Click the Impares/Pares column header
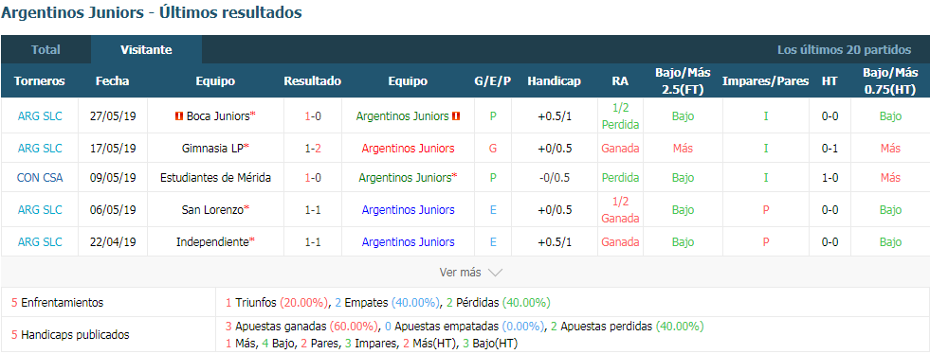Image resolution: width=930 pixels, height=354 pixels. click(765, 81)
